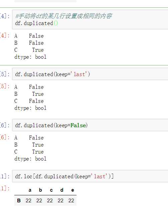Click the cell with df.loc[df.duplicated(keep='last')]
168x210 pixels.
[90, 176]
